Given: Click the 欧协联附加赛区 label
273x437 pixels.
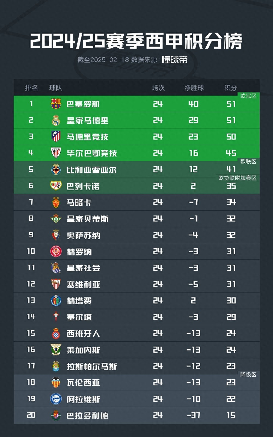Looking at the screenshot, I should click(x=238, y=178).
